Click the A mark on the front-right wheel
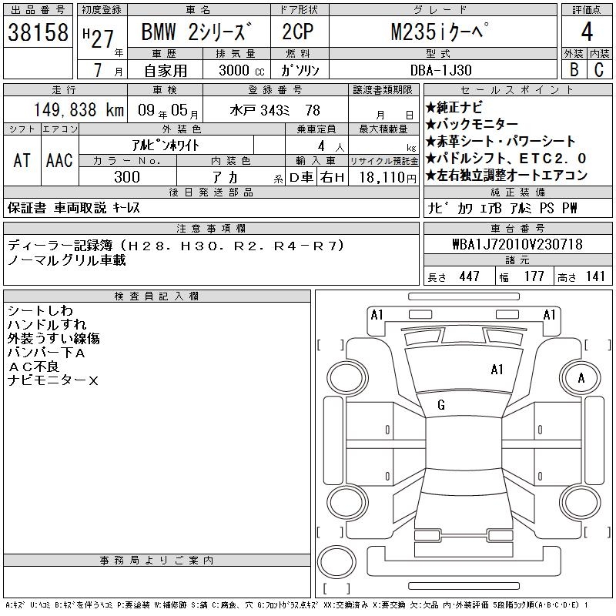This screenshot has height=616, width=616. click(x=581, y=378)
